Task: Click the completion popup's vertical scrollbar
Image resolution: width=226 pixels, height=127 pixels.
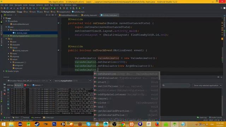Action: (159, 76)
